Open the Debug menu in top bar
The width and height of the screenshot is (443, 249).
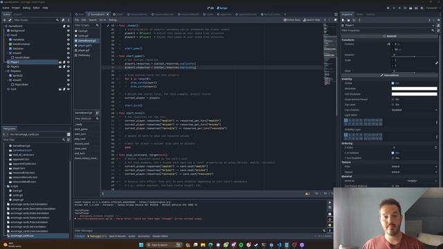click(x=26, y=8)
